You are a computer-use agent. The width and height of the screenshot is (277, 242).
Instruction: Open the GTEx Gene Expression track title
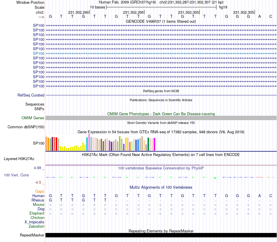coord(161,132)
